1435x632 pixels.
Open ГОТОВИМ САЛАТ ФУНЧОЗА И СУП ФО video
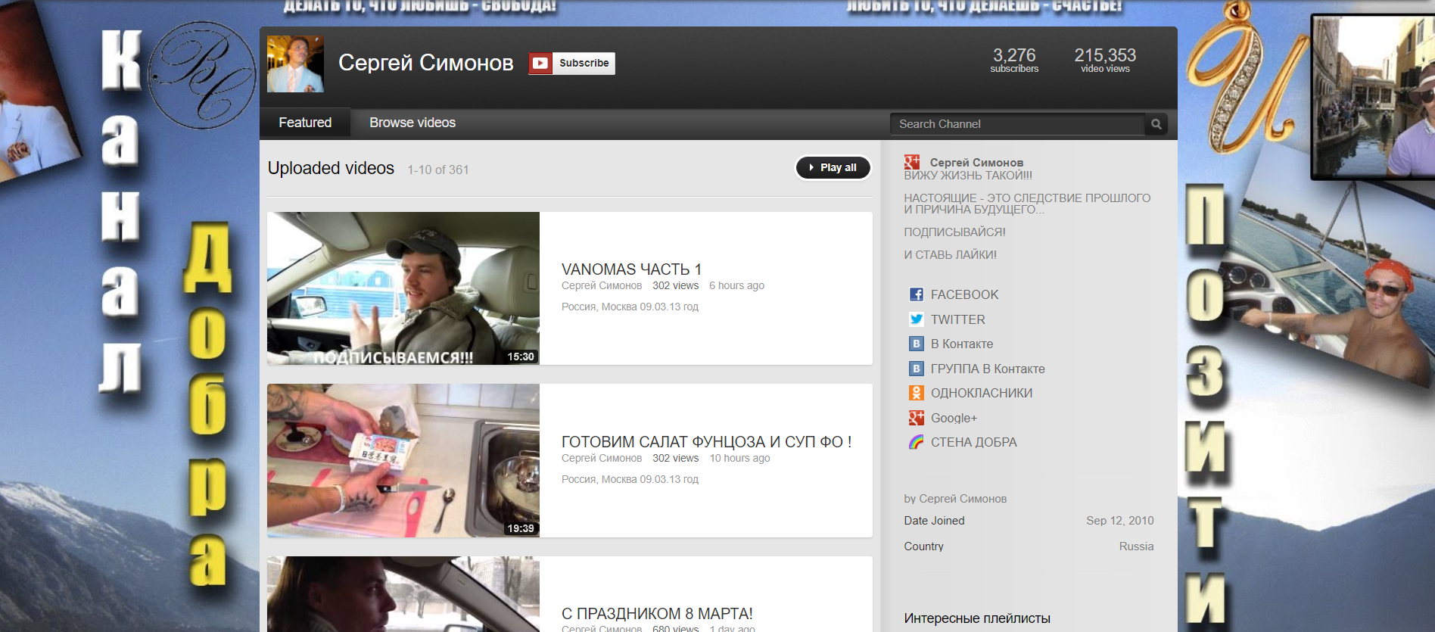(x=706, y=442)
